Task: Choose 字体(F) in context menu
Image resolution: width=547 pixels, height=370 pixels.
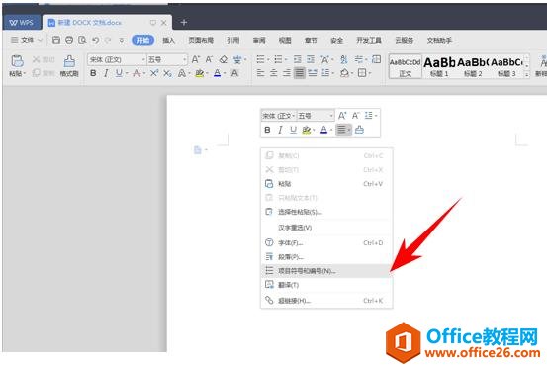Action: tap(326, 243)
